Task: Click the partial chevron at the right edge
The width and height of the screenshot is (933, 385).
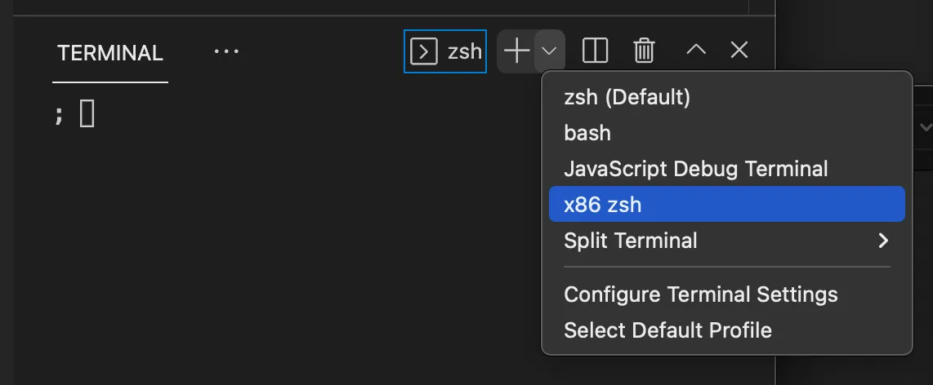Action: pyautogui.click(x=926, y=127)
